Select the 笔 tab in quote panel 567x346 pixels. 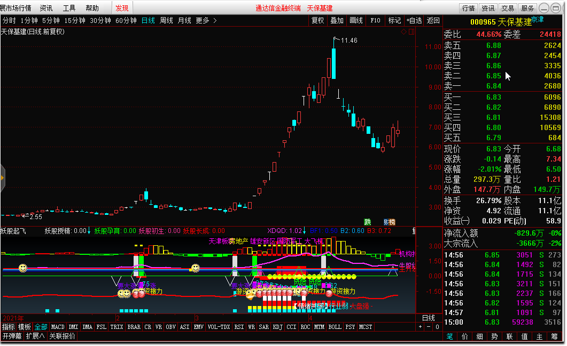[449, 336]
